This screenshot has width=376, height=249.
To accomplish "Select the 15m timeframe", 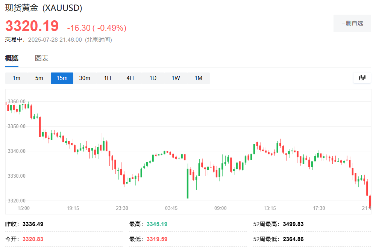I will [62, 78].
